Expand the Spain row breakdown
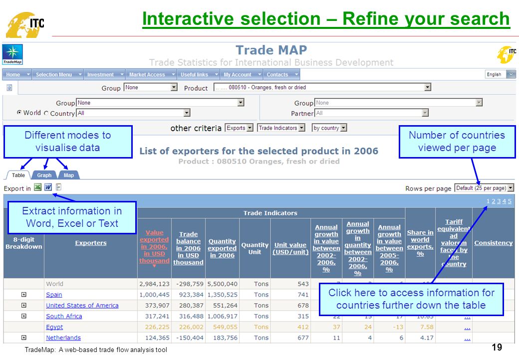The height and width of the screenshot is (359, 519). tap(24, 295)
